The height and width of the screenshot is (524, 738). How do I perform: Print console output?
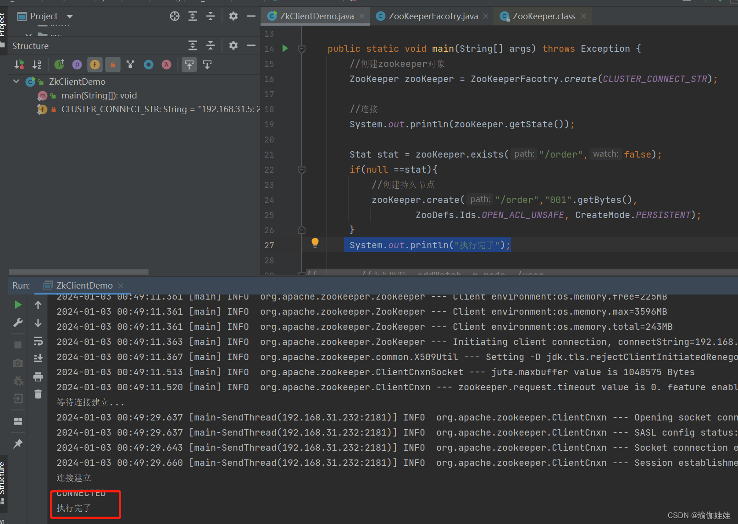pyautogui.click(x=38, y=377)
